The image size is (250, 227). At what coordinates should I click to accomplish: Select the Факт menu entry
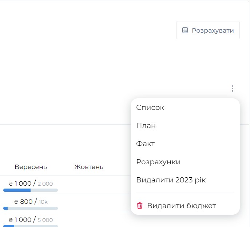(146, 144)
